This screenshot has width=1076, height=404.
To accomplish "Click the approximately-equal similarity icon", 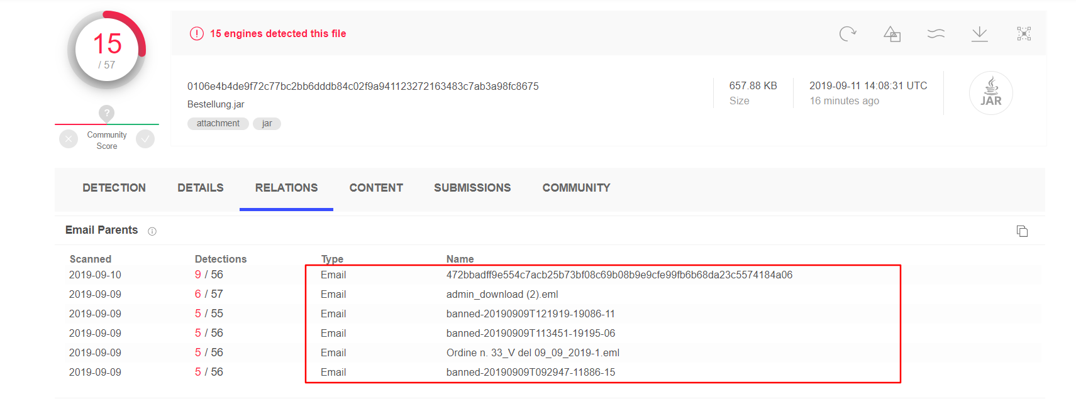I will (x=936, y=34).
